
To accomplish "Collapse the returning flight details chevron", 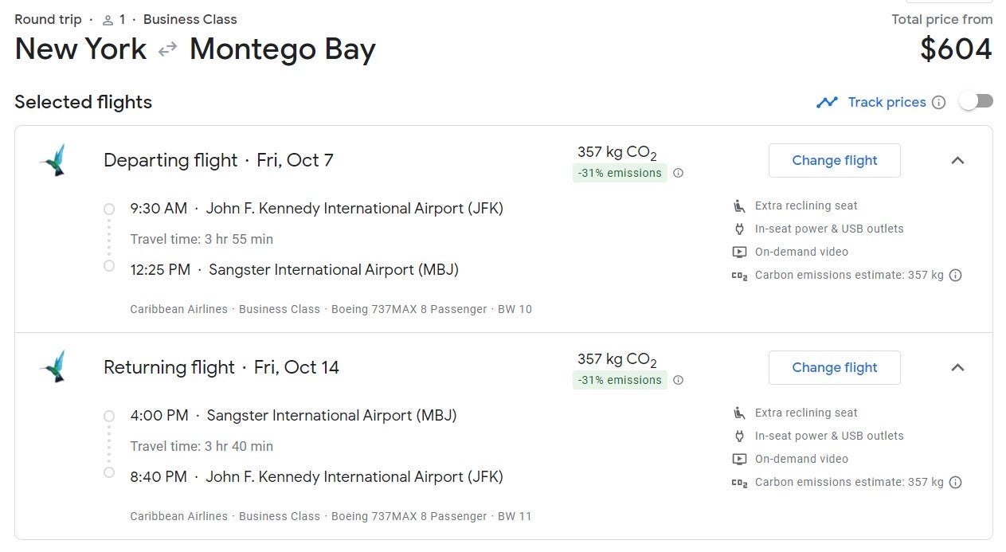I will click(x=957, y=367).
